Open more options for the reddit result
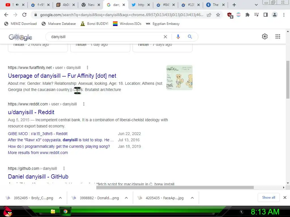 84,104
